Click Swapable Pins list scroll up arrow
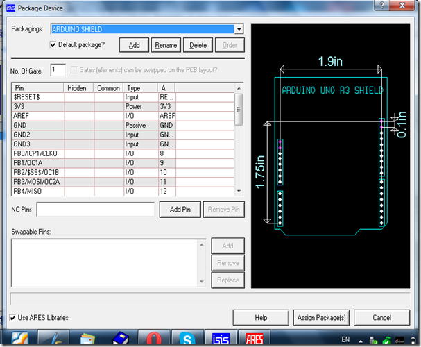The width and height of the screenshot is (421, 347). pyautogui.click(x=202, y=245)
